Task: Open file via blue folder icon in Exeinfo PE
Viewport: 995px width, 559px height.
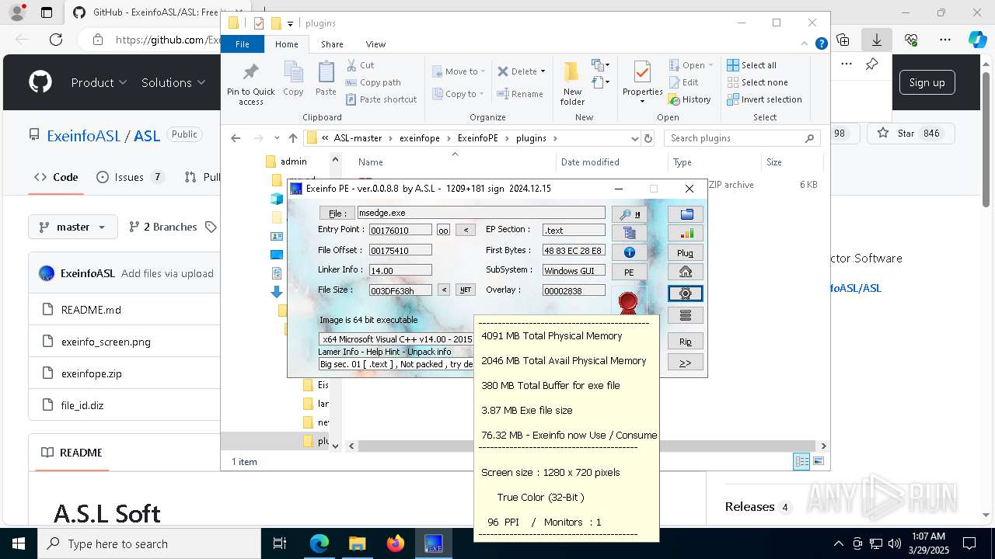Action: point(686,214)
